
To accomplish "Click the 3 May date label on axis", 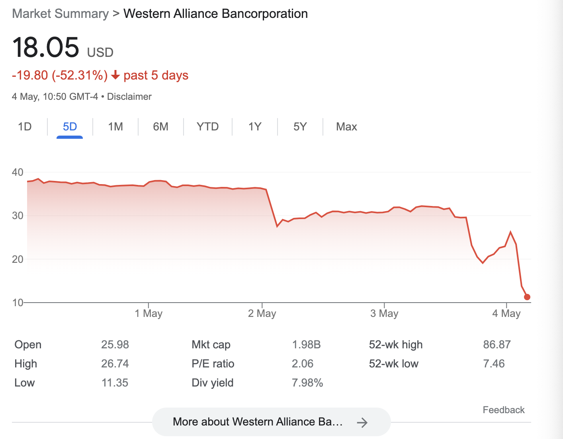I will [384, 313].
